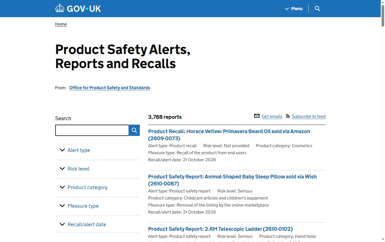This screenshot has height=242, width=385.
Task: Focus the Search text input field
Action: [x=92, y=130]
